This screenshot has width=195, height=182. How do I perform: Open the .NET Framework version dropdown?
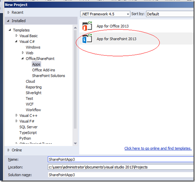click(x=105, y=14)
